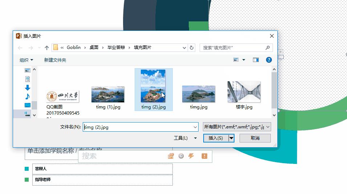
Task: Click 填充图片 breadcrumb segment
Action: tap(143, 48)
